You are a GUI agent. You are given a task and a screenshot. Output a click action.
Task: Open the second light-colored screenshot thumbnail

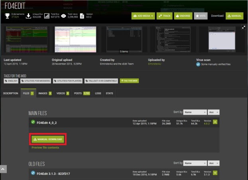[x=75, y=39]
